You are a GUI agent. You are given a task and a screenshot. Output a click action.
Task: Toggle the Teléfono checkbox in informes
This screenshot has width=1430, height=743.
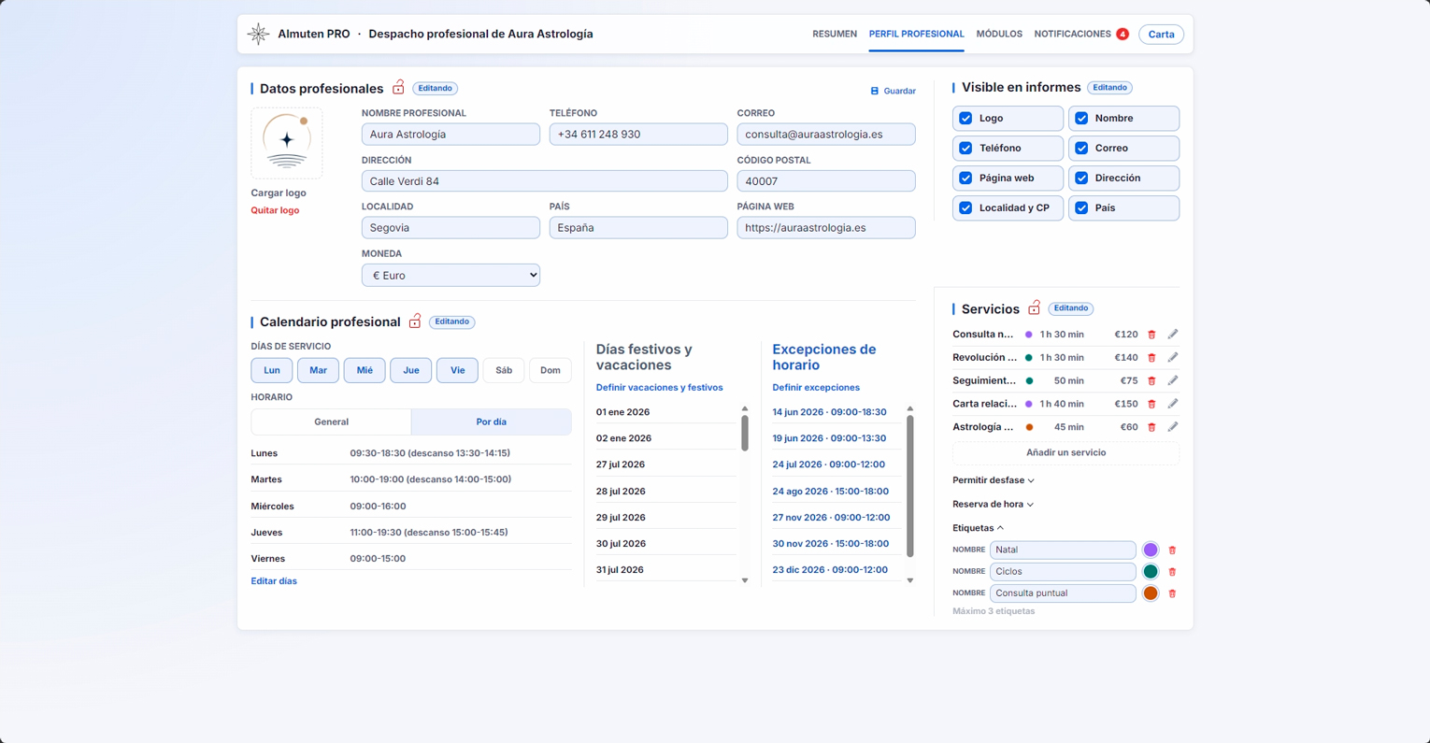[x=965, y=149]
